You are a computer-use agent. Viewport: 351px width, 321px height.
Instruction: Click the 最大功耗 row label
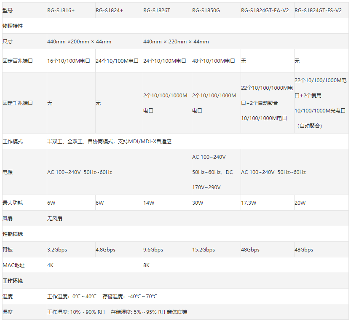coord(13,203)
